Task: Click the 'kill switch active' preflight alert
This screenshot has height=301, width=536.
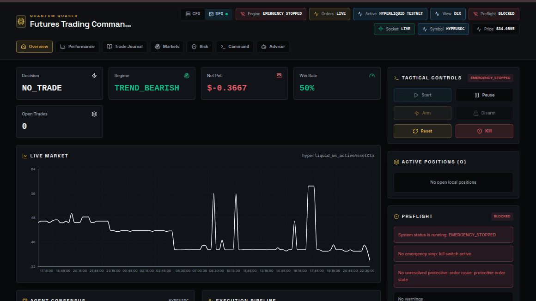Action: point(453,254)
